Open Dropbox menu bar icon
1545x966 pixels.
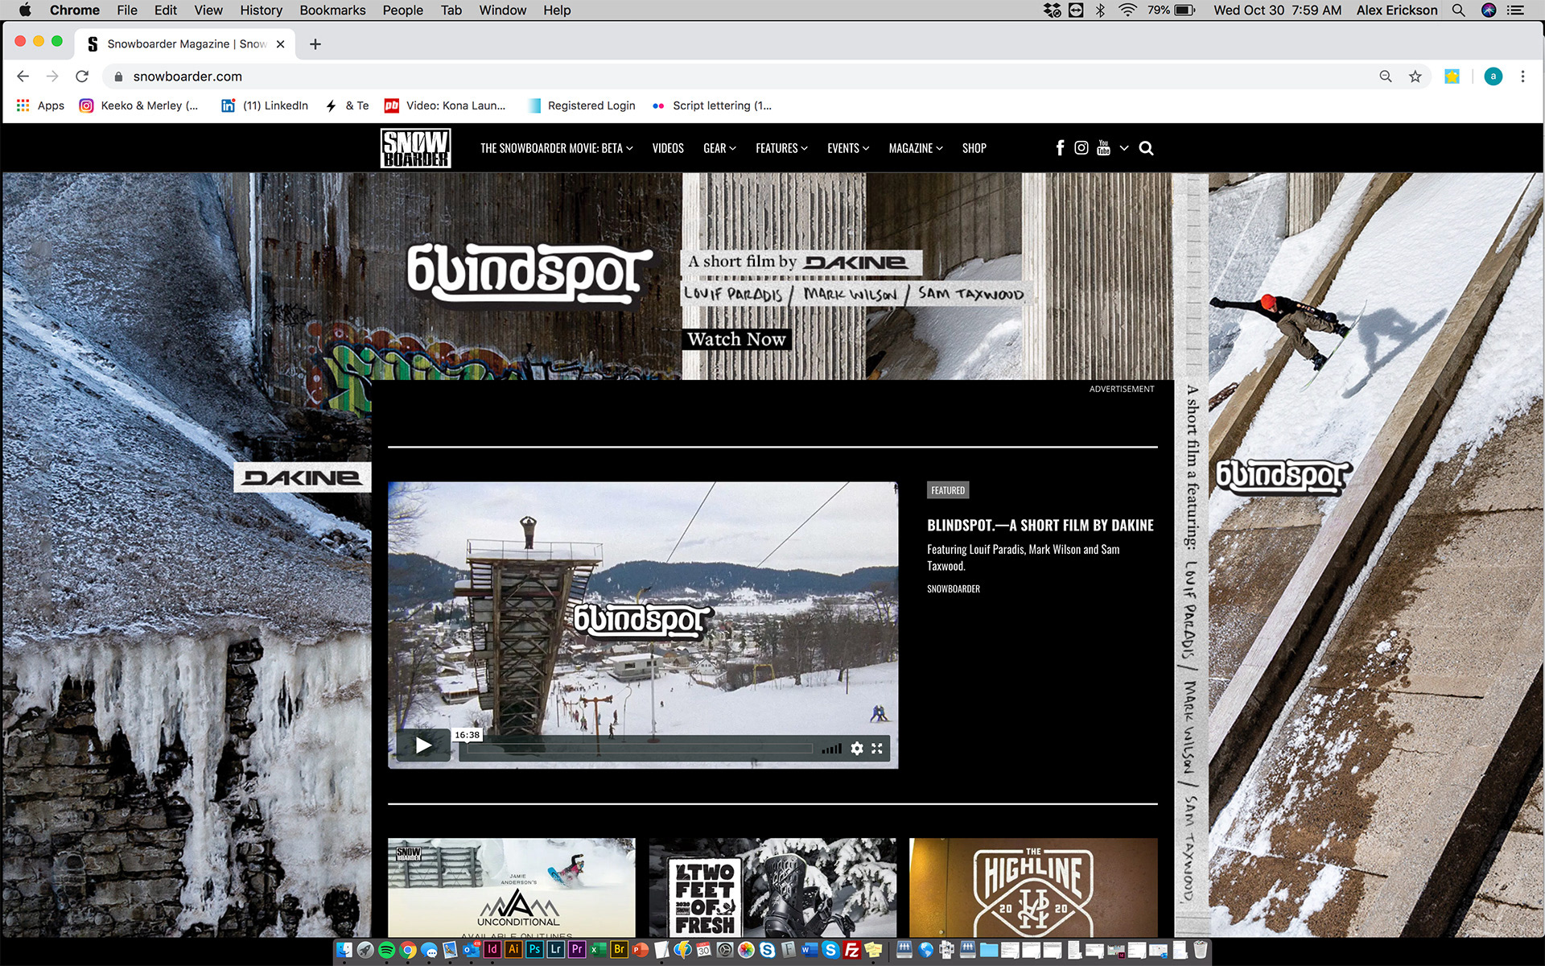pos(1053,10)
